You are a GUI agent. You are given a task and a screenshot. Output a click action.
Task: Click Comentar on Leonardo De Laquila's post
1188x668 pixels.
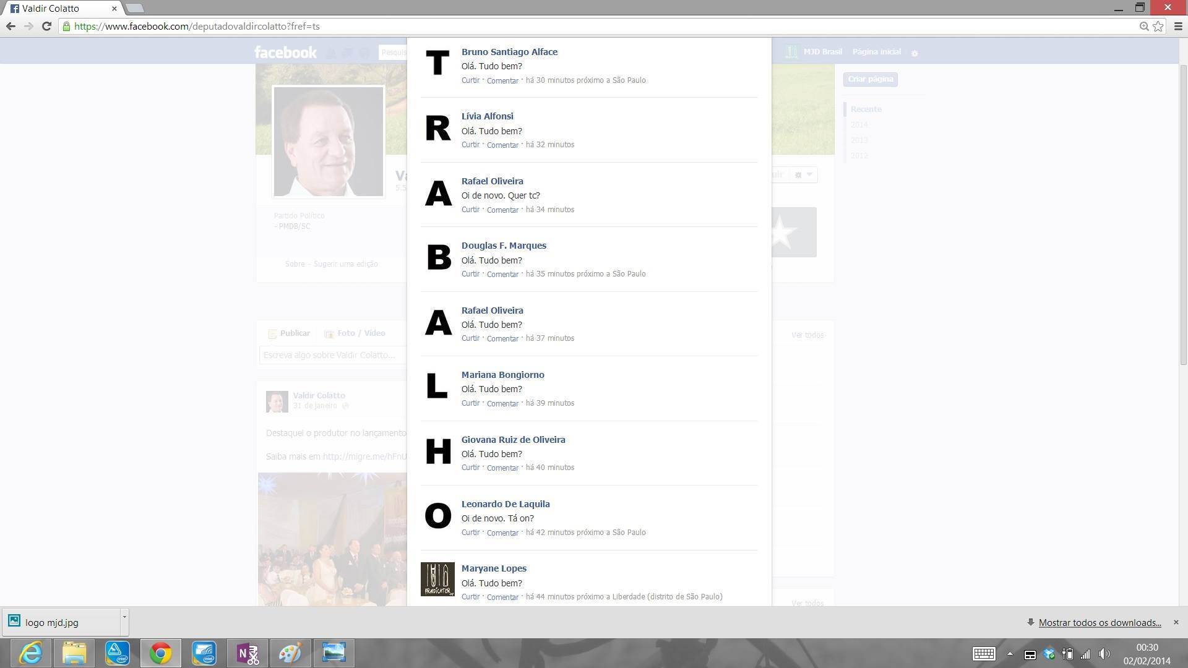pyautogui.click(x=502, y=533)
